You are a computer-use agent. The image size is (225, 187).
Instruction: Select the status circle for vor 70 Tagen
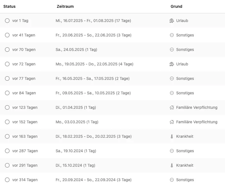(7, 50)
